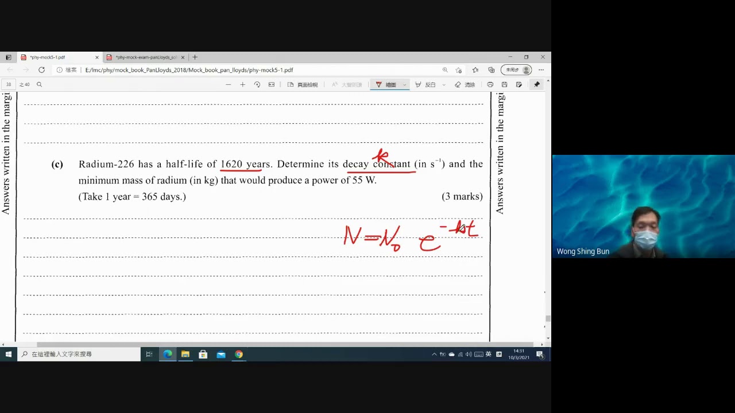This screenshot has height=413, width=735.
Task: Click the Windows taskbar search box
Action: 79,354
